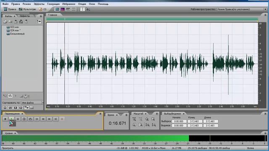Open the Сортировать по dropdown
The height and width of the screenshot is (151, 269).
coord(32,103)
